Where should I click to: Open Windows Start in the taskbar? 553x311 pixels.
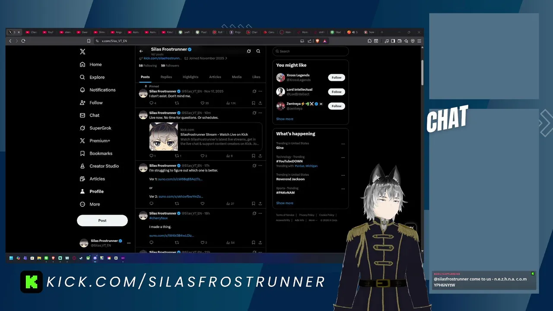tap(12, 258)
